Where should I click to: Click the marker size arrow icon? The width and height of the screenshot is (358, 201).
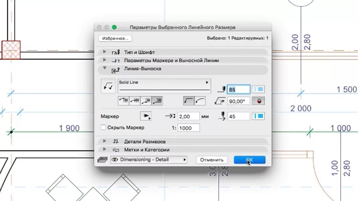(170, 116)
